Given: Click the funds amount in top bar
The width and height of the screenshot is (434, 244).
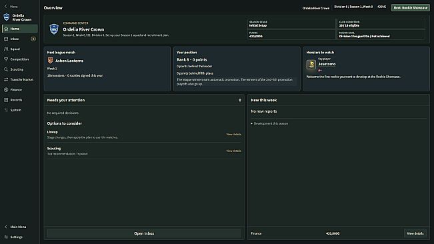Looking at the screenshot, I should tap(381, 7).
